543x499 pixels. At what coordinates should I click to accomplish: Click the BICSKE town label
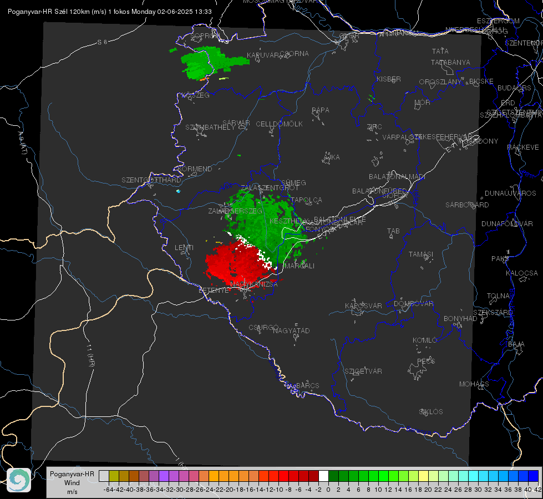pyautogui.click(x=481, y=82)
